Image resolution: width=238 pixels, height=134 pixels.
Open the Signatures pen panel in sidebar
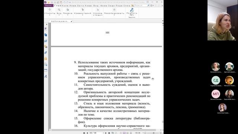(46, 76)
